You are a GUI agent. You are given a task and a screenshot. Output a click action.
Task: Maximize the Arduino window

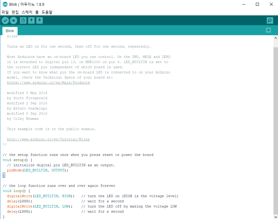[257, 4]
